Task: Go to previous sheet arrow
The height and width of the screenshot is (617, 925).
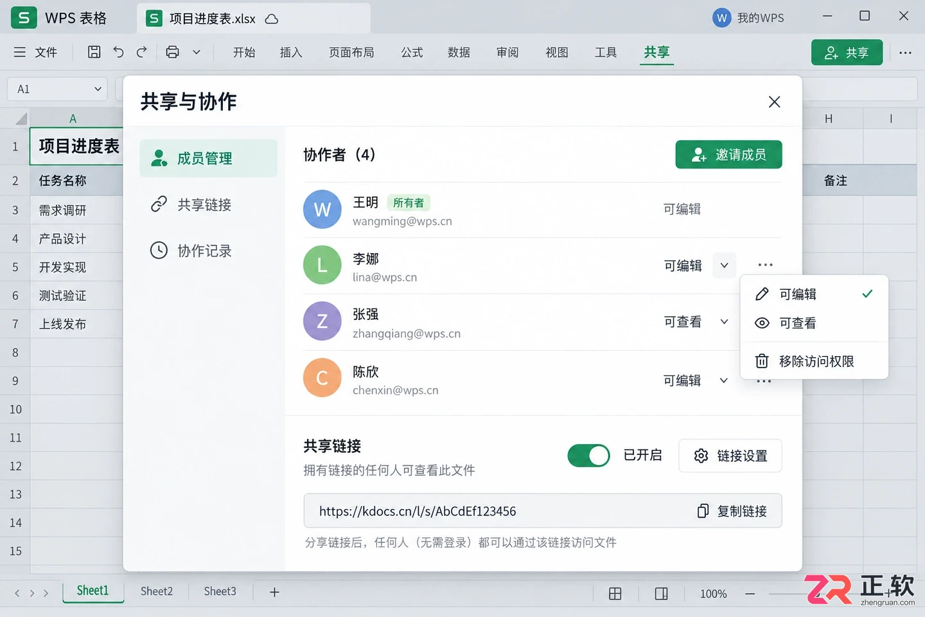Action: [17, 593]
